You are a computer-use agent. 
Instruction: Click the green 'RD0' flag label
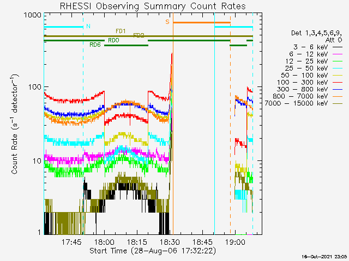coord(113,40)
